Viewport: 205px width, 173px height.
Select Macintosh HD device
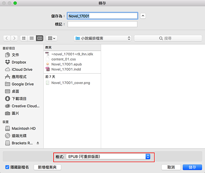(x=20, y=129)
